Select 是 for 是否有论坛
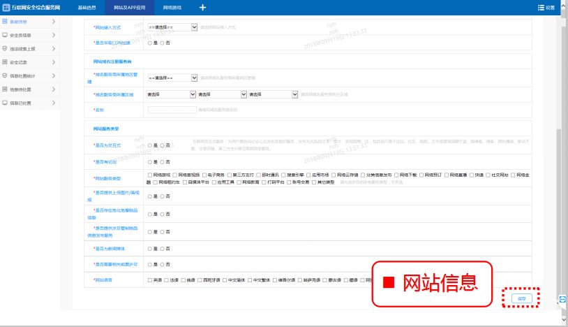Image resolution: width=568 pixels, height=327 pixels. (x=150, y=162)
